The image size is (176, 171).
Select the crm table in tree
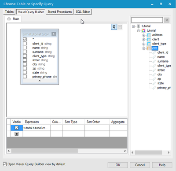click(155, 48)
